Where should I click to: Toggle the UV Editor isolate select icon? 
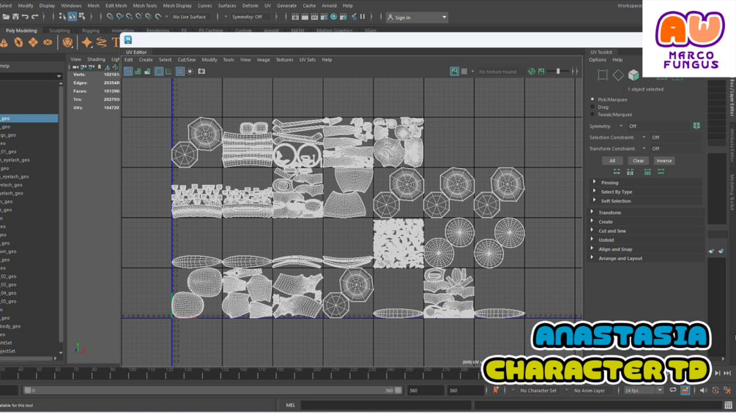(x=190, y=71)
